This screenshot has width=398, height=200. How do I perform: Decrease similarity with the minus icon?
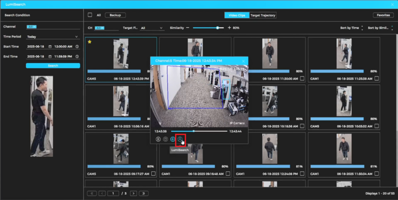(x=188, y=28)
